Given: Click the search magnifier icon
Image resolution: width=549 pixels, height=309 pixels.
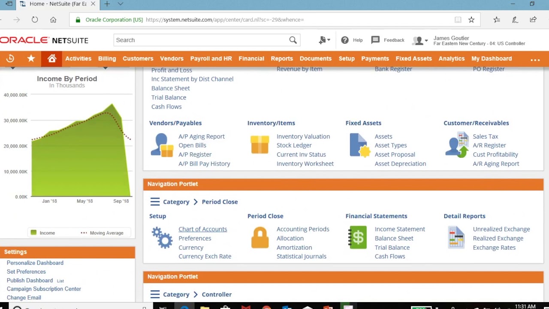Looking at the screenshot, I should [293, 40].
